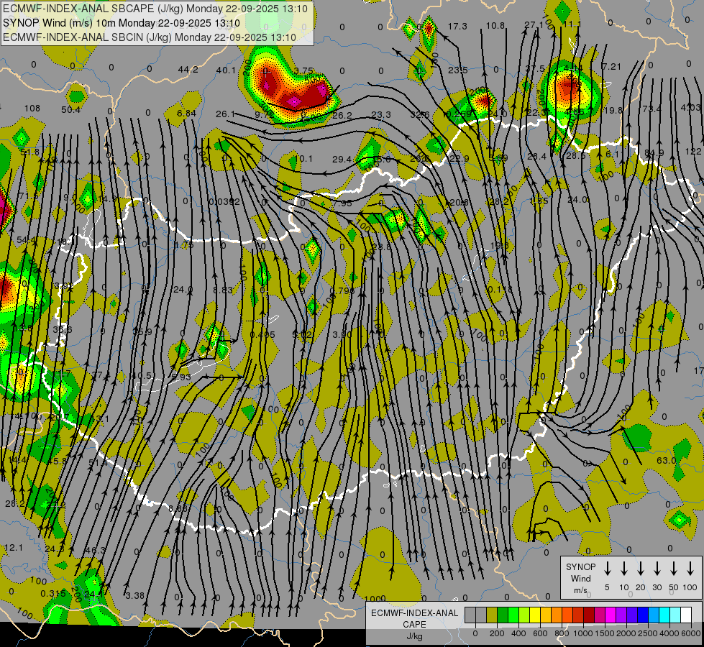This screenshot has height=647, width=704.
Task: Click the 10 m/s wind arrow in legend
Action: click(624, 569)
